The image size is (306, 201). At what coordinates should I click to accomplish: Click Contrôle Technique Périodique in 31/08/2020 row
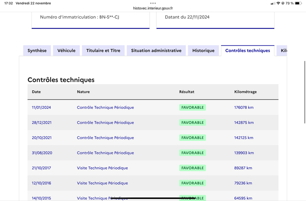click(x=106, y=153)
